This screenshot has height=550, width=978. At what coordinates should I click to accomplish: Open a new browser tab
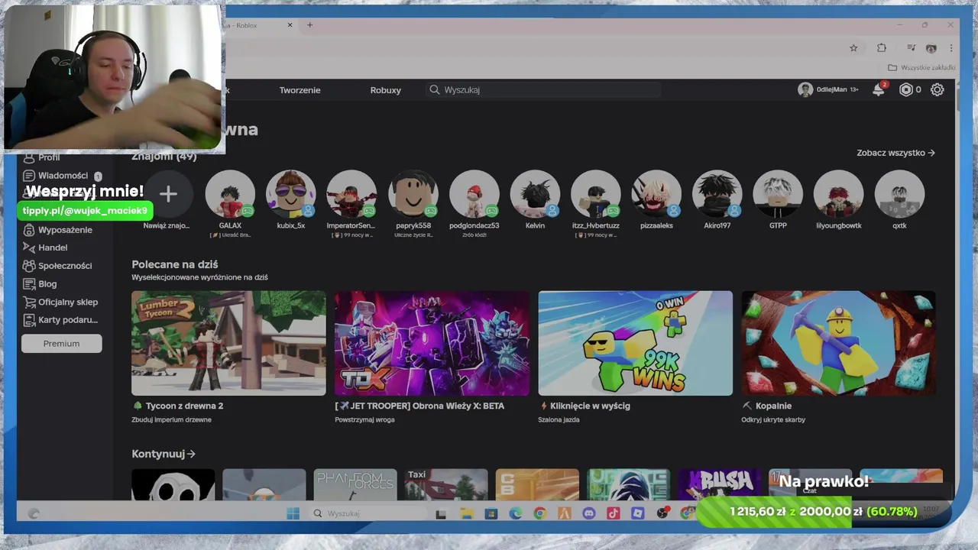tap(309, 25)
